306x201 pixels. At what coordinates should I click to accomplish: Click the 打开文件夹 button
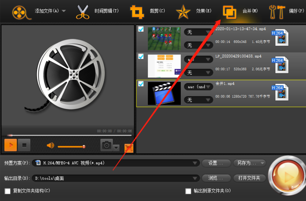(249, 178)
